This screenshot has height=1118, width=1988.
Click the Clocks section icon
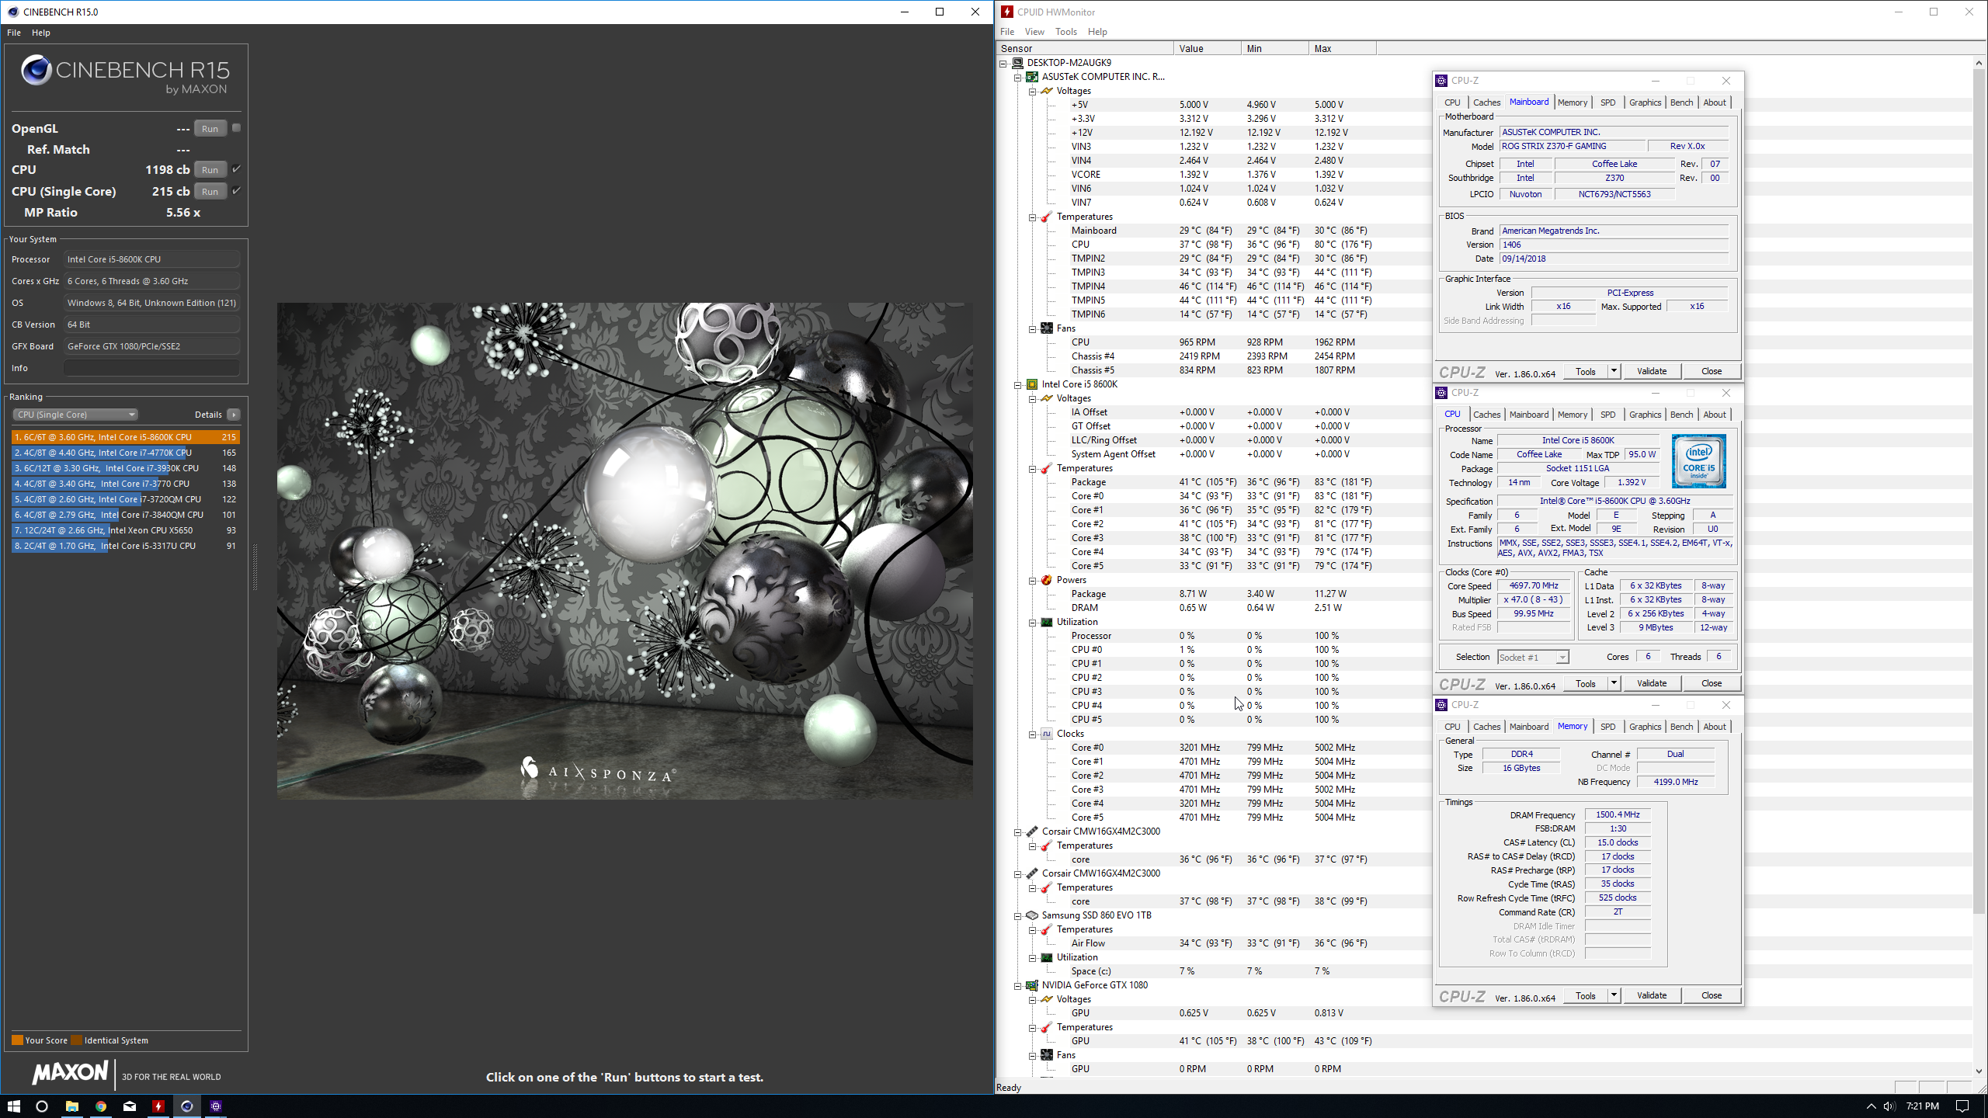click(1047, 734)
